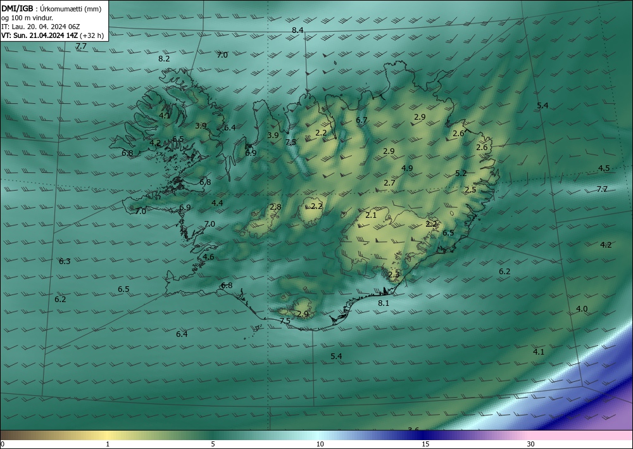The height and width of the screenshot is (449, 633).
Task: Click the 2.7 value in the central highlands
Action: coord(389,183)
